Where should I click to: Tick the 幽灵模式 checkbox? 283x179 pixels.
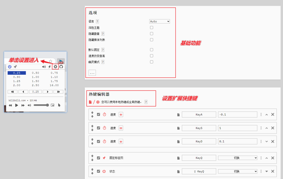pos(151,62)
